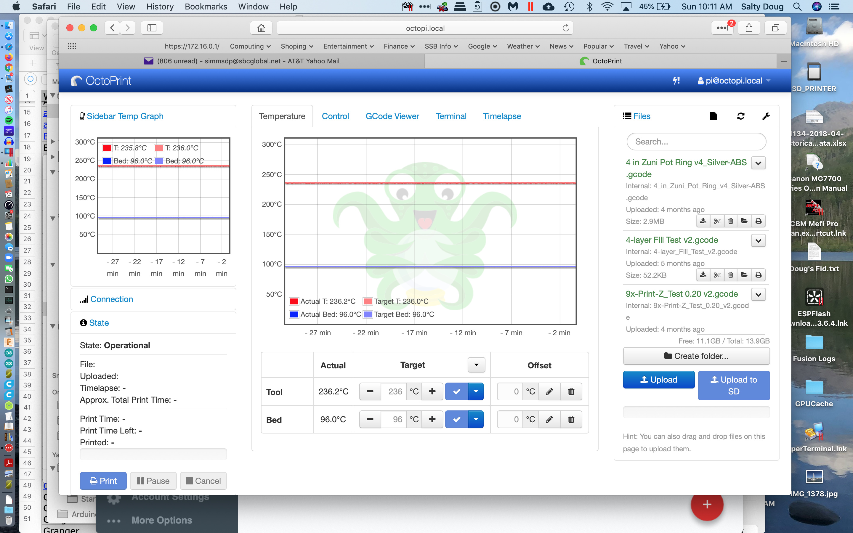The height and width of the screenshot is (533, 853).
Task: Expand the 9x-Print-Z_Test file details chevron
Action: click(x=758, y=294)
